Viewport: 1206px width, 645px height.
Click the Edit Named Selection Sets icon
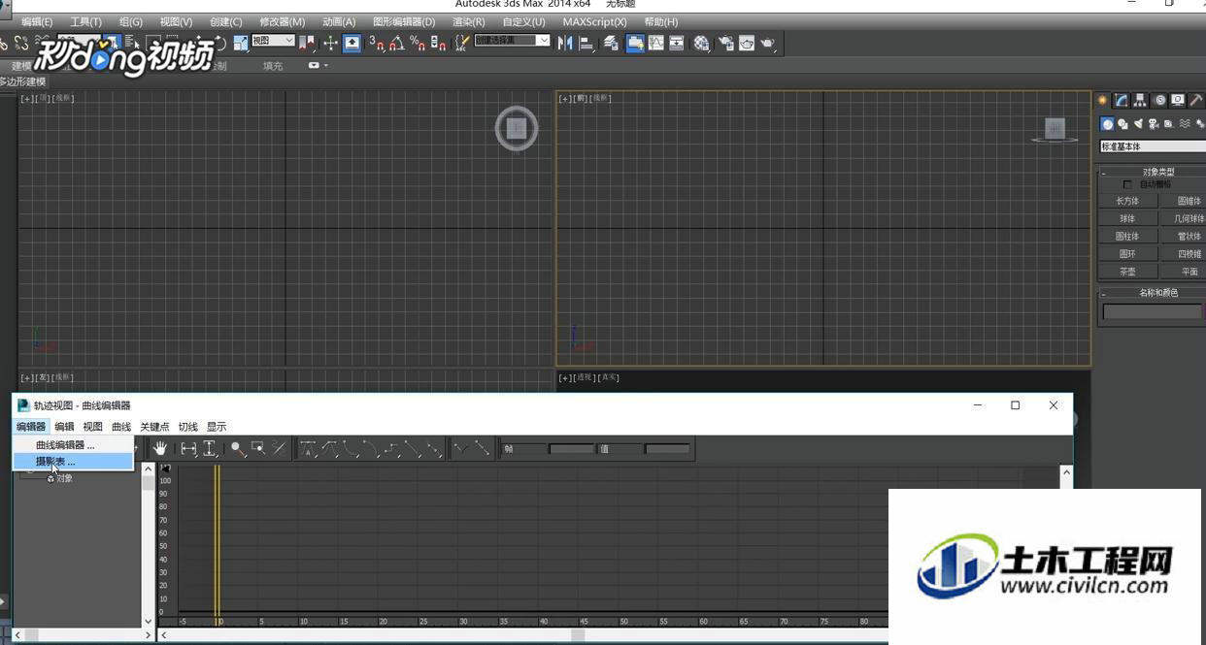coord(462,43)
